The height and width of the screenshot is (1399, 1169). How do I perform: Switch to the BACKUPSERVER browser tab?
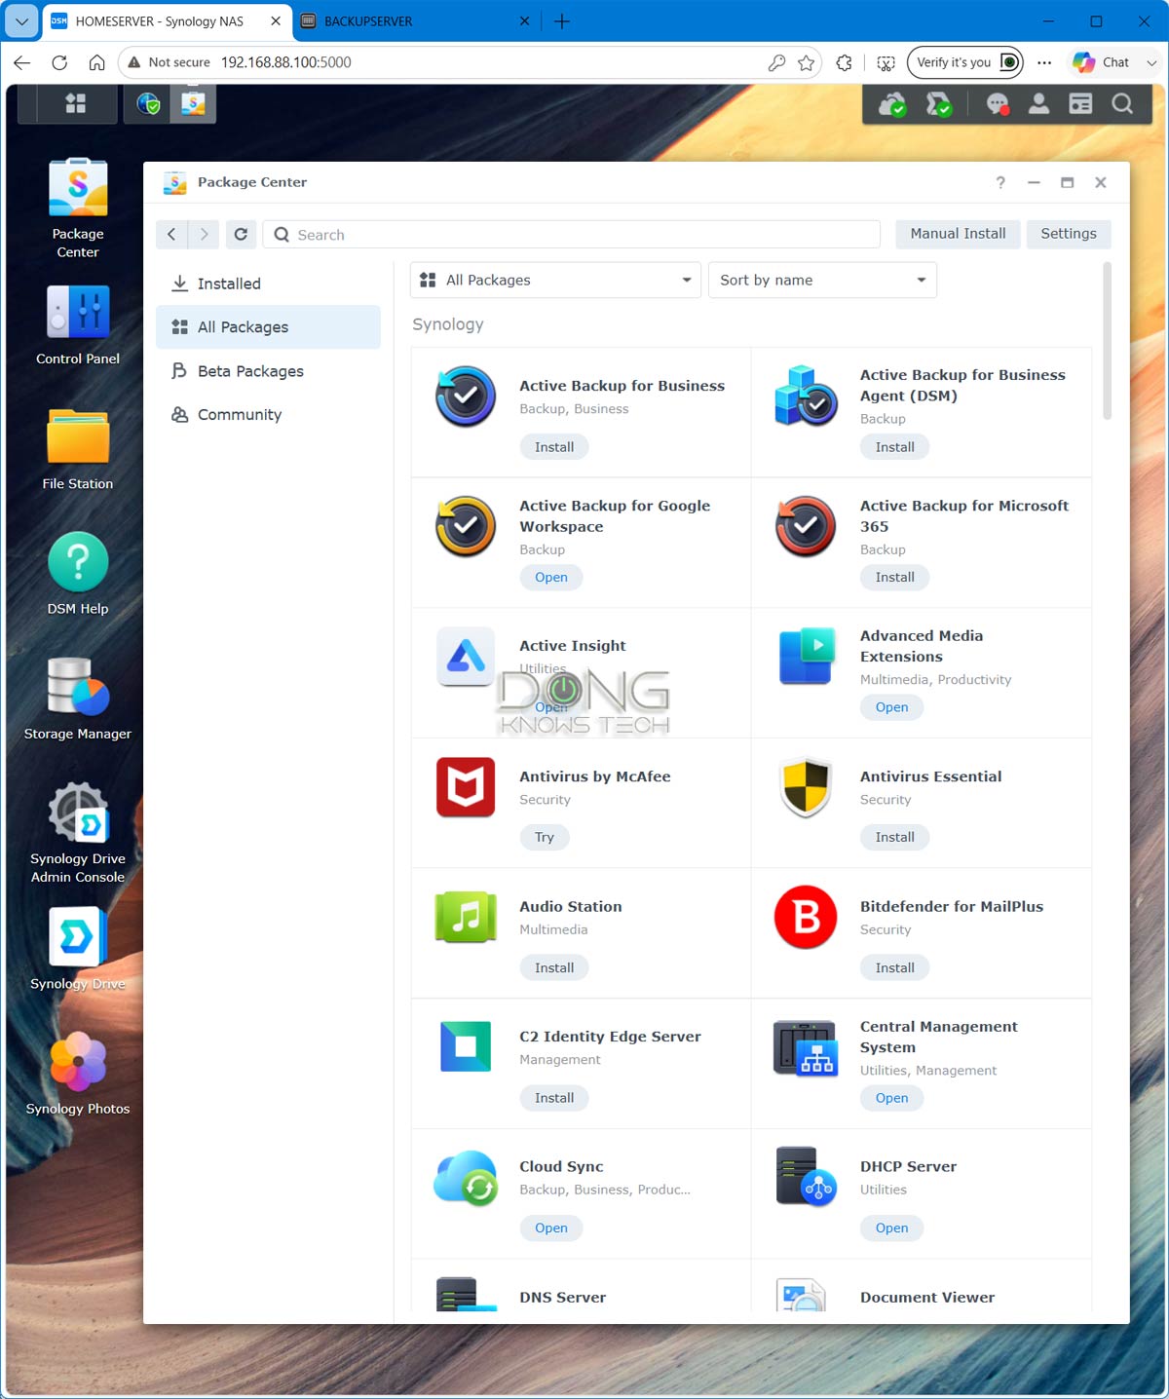click(415, 20)
